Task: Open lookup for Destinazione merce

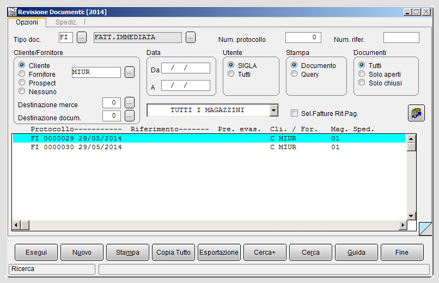Action: (129, 103)
